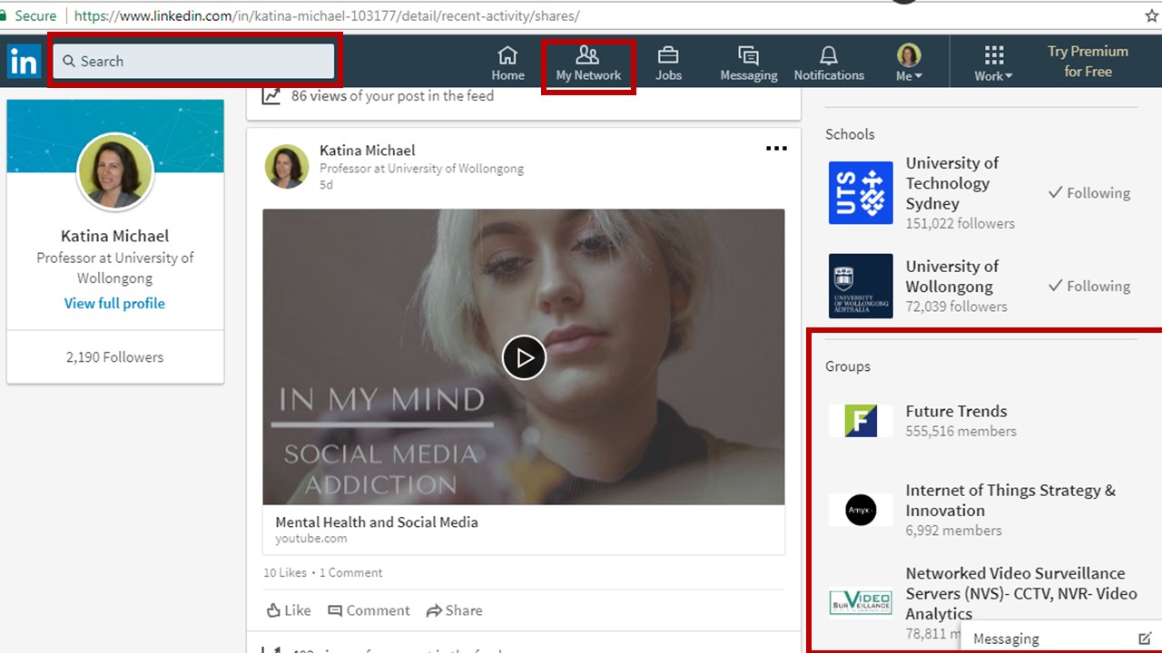Open Networked Video Surveillance Servers group
This screenshot has height=653, width=1162.
[x=1021, y=593]
